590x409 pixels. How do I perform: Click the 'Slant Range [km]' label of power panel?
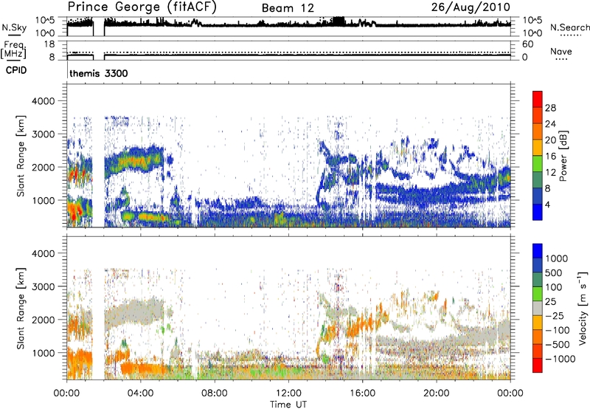[x=21, y=156]
